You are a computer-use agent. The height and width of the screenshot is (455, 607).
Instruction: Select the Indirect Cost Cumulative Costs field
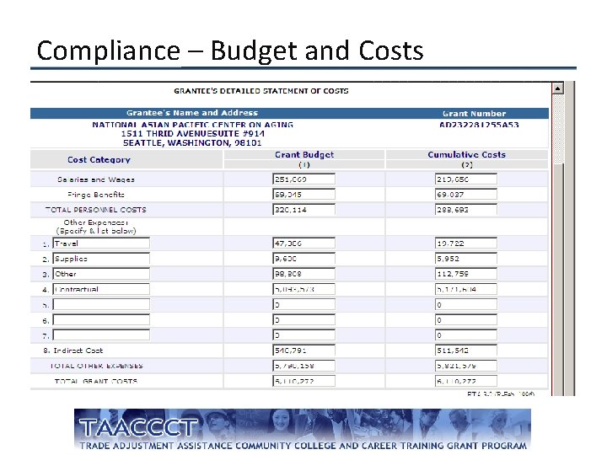[x=466, y=351]
